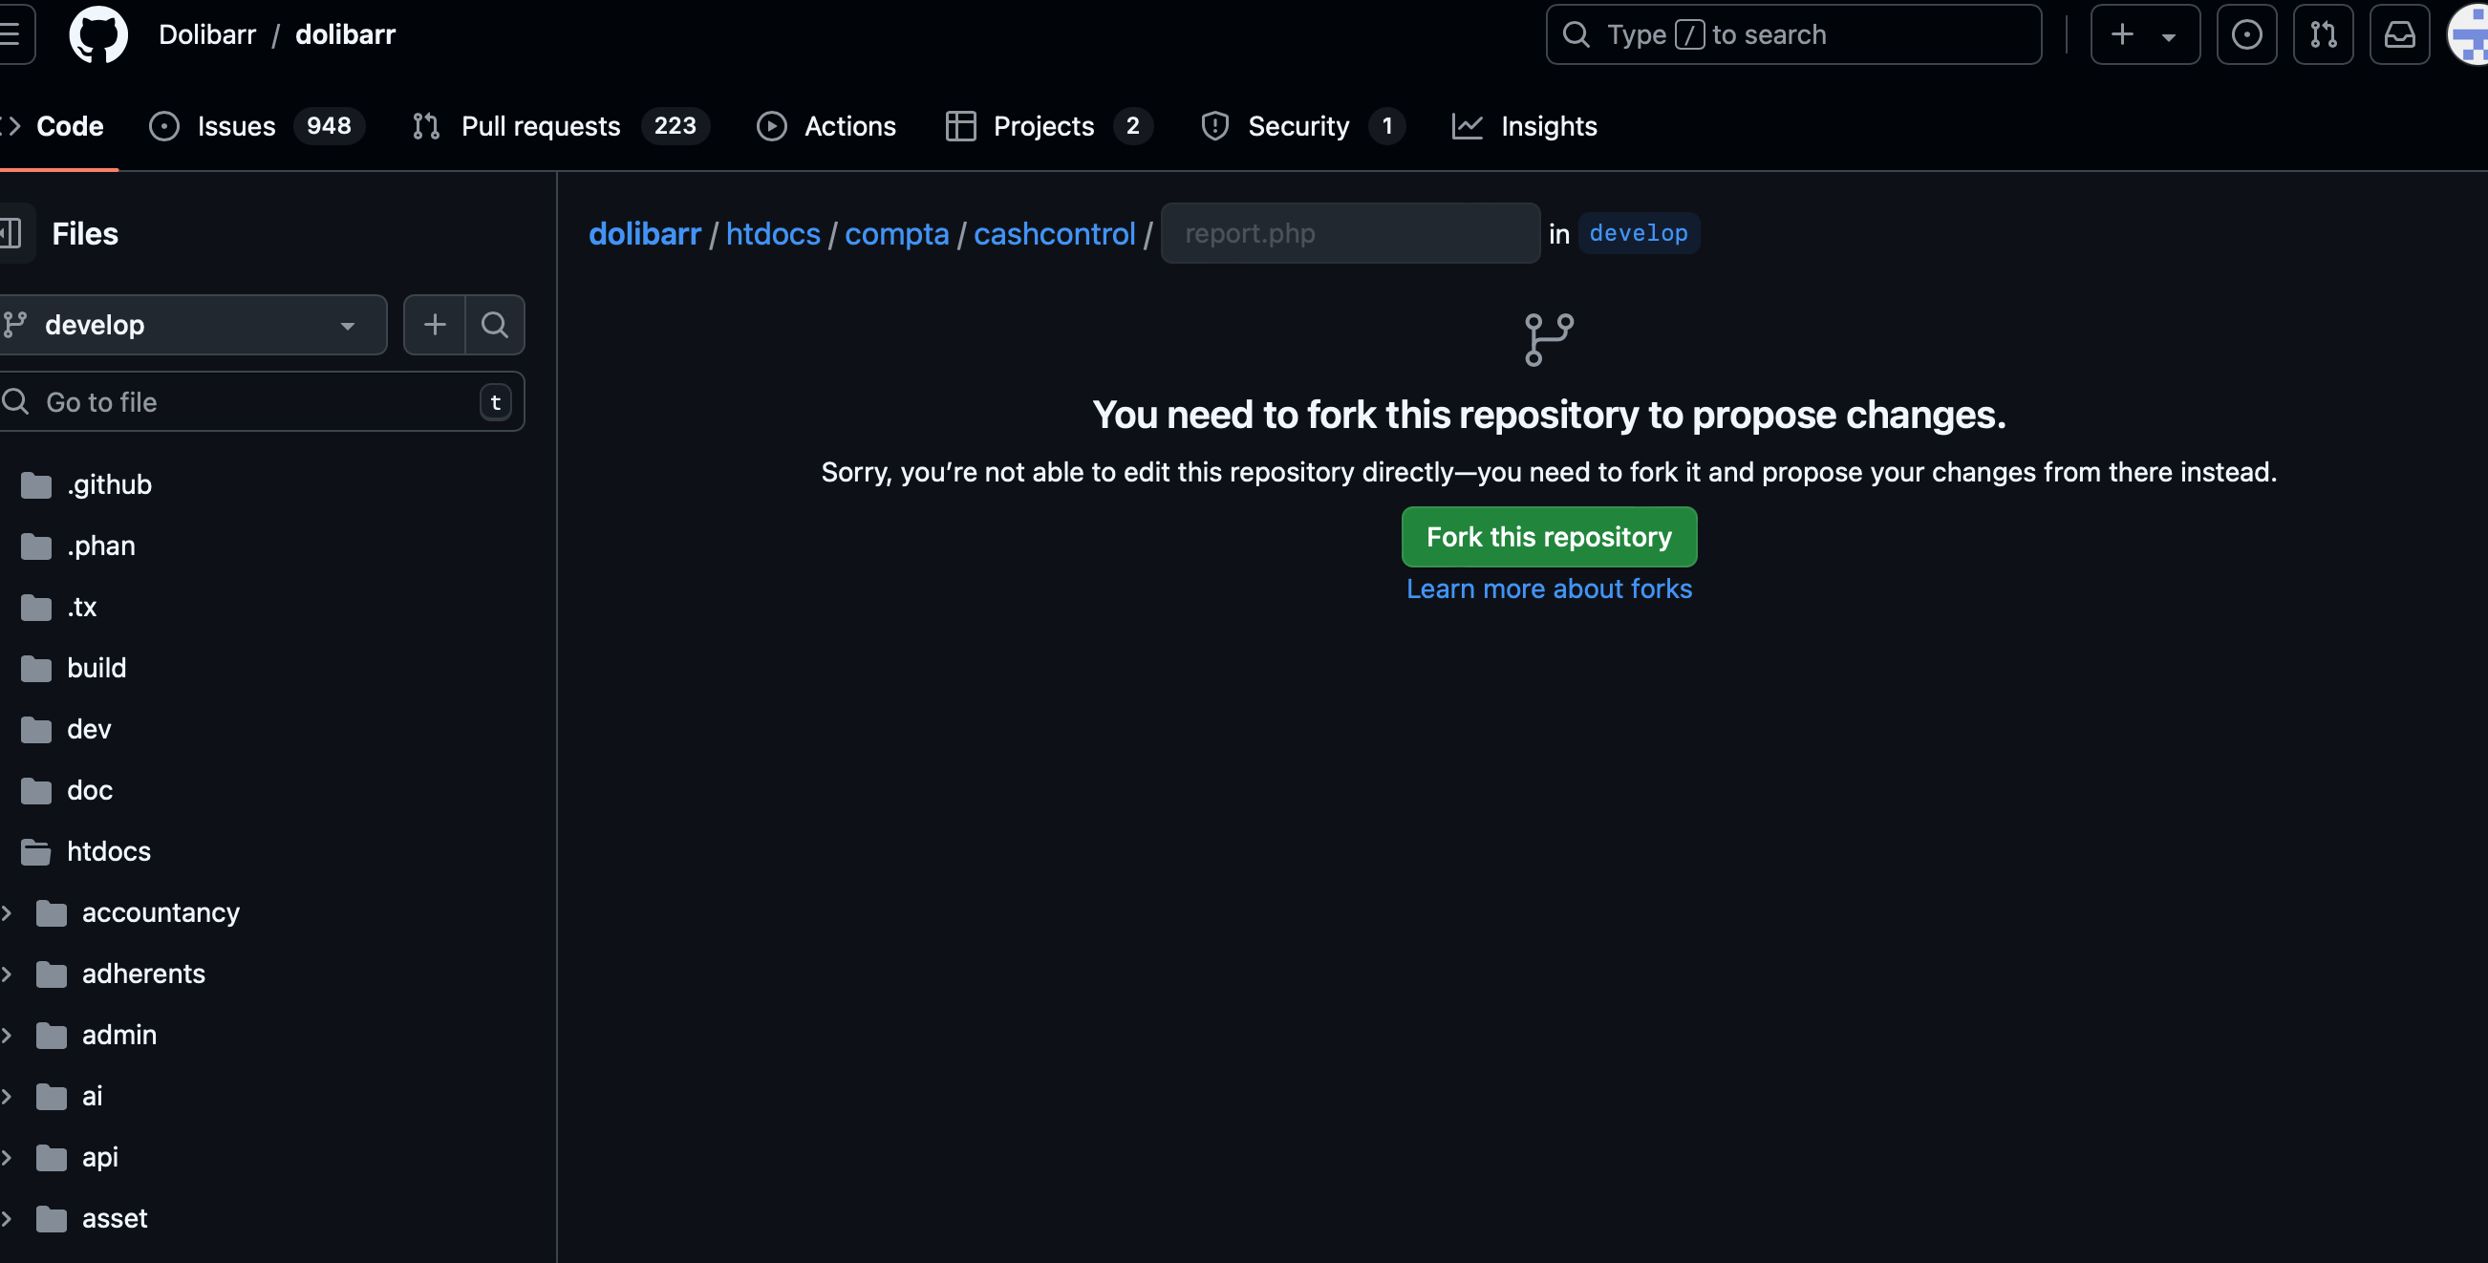Focus the Go to file field
Image resolution: width=2488 pixels, height=1263 pixels.
tap(260, 402)
